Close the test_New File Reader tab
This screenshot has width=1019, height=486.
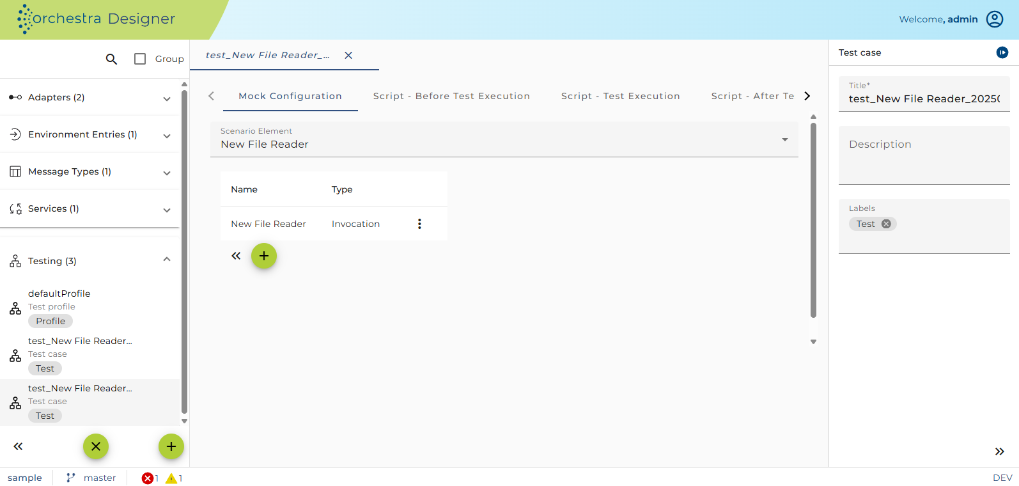[x=348, y=56]
